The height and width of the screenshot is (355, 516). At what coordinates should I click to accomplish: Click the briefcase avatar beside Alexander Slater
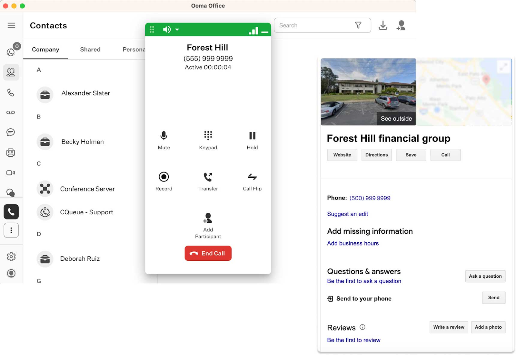coord(45,95)
